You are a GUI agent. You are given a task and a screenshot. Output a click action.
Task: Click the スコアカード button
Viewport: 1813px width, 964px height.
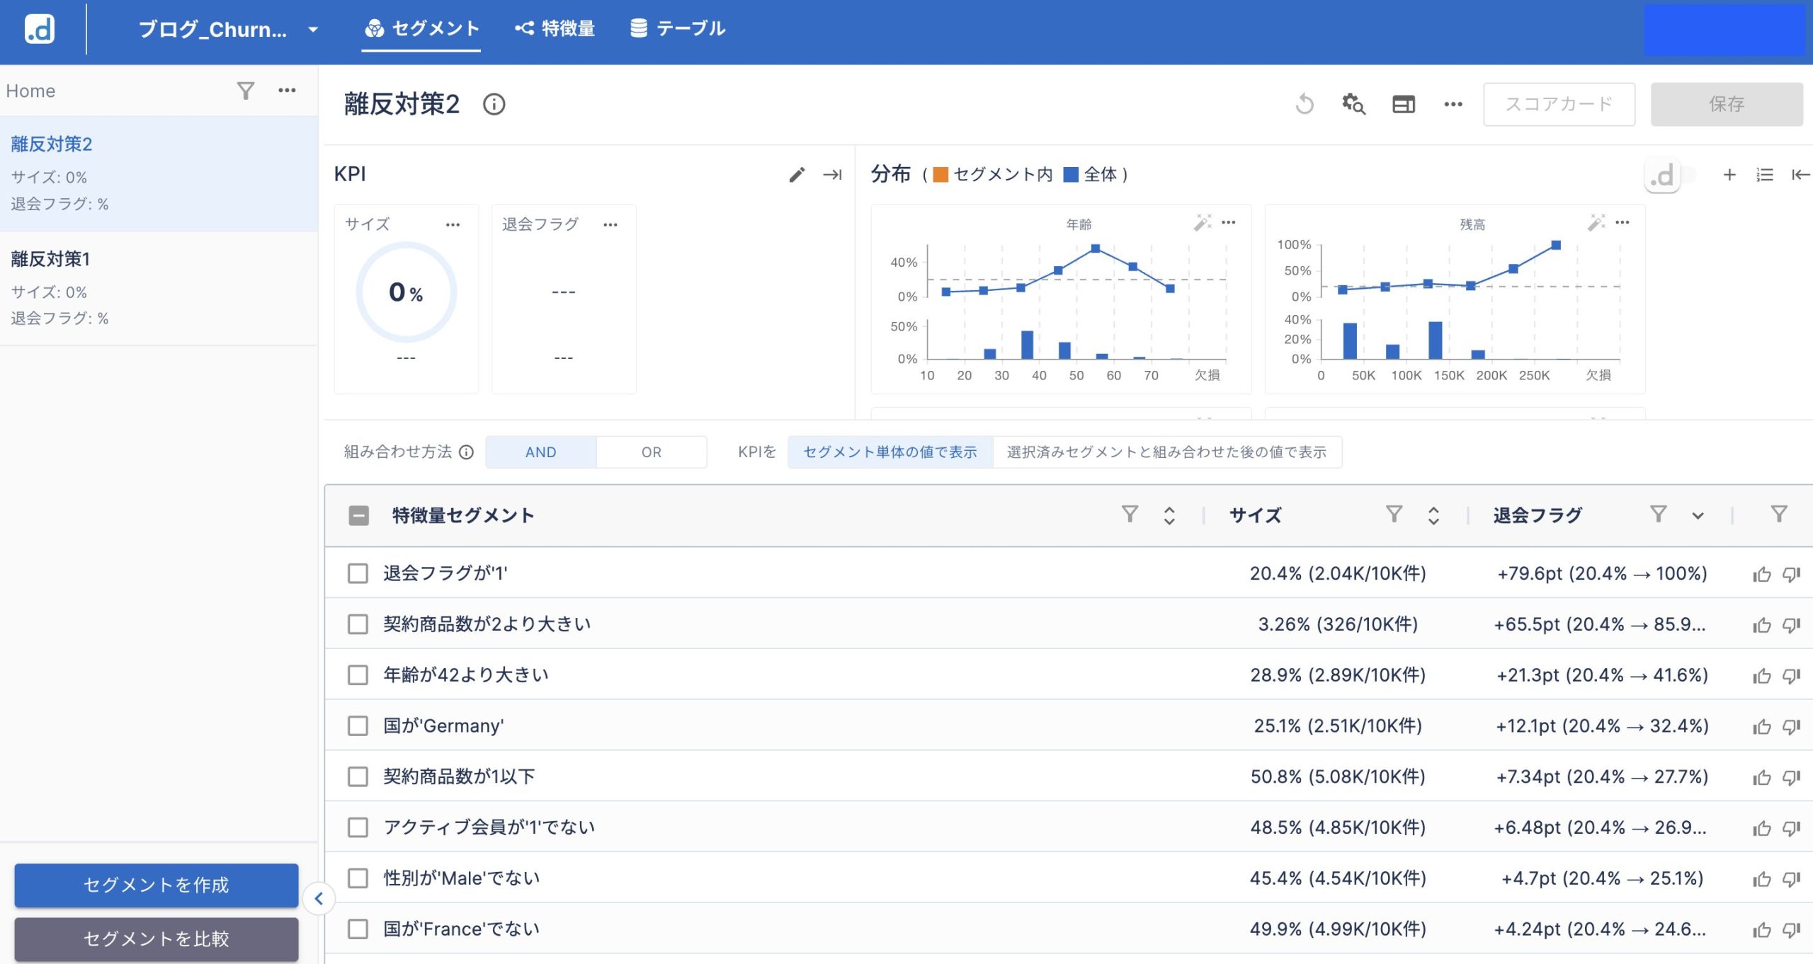click(1559, 104)
